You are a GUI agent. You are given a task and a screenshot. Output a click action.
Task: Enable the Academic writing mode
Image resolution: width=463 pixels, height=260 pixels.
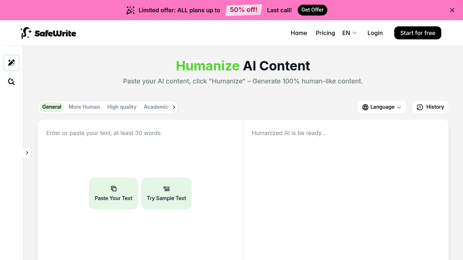tap(156, 107)
